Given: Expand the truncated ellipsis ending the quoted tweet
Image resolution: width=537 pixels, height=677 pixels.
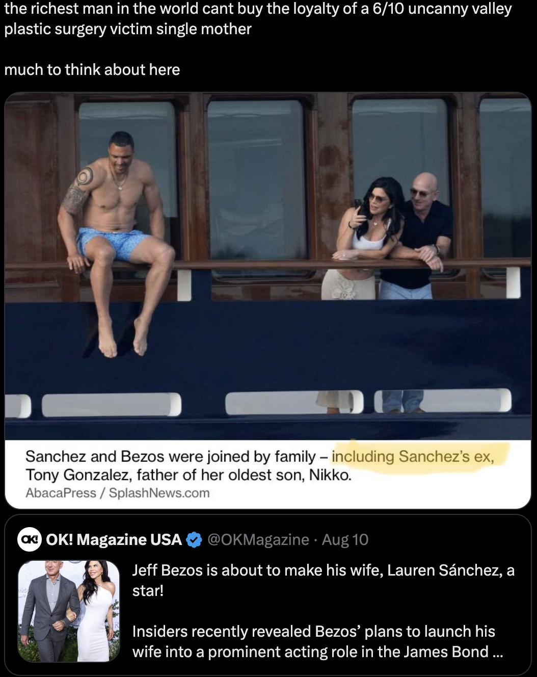Looking at the screenshot, I should tap(498, 652).
